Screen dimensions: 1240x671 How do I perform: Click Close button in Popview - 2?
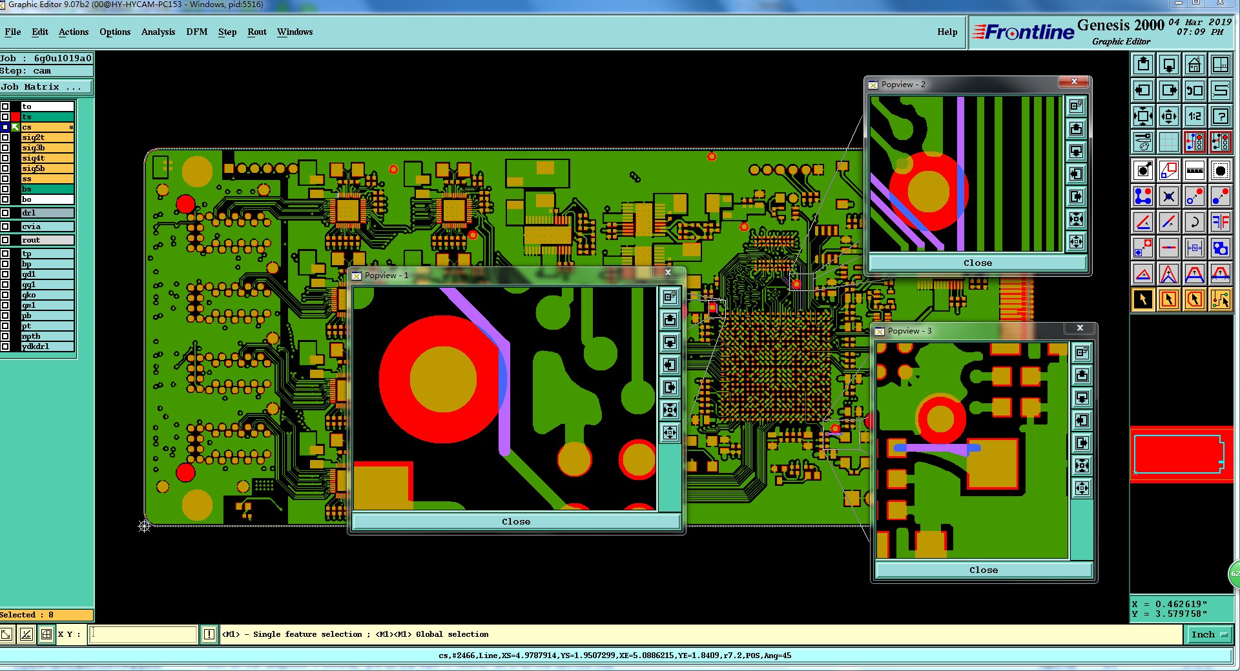pos(978,263)
